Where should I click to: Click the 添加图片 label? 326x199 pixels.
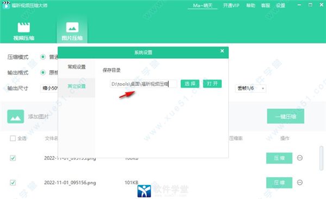(x=38, y=116)
